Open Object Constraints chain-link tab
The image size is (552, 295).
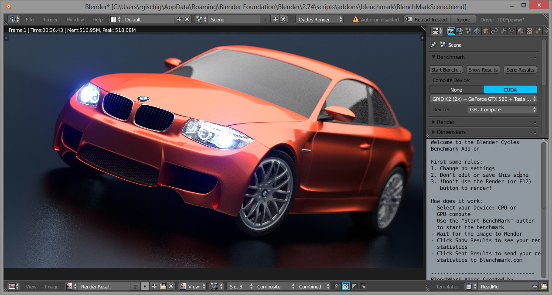pos(494,31)
